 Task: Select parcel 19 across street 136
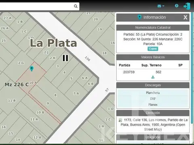click(x=100, y=29)
